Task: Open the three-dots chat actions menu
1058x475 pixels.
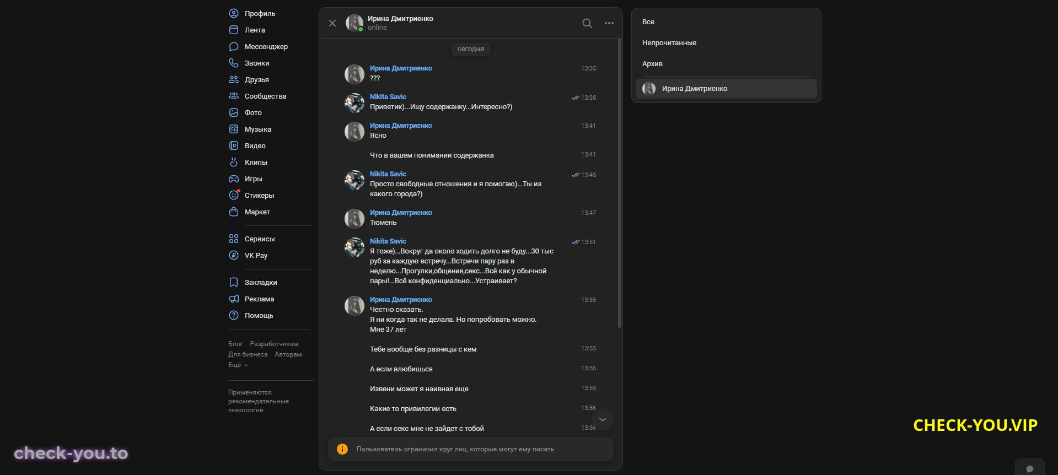Action: point(609,23)
